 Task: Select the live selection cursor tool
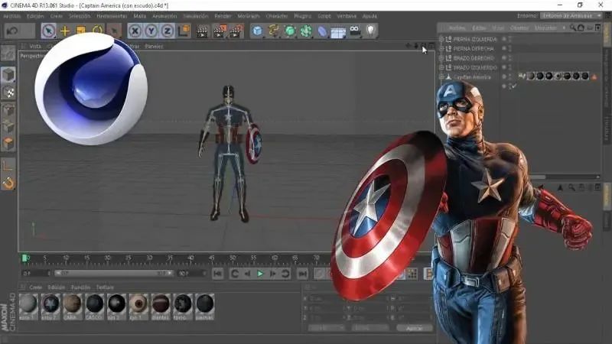(48, 31)
